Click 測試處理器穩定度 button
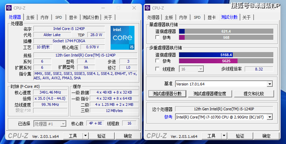 click(x=210, y=94)
